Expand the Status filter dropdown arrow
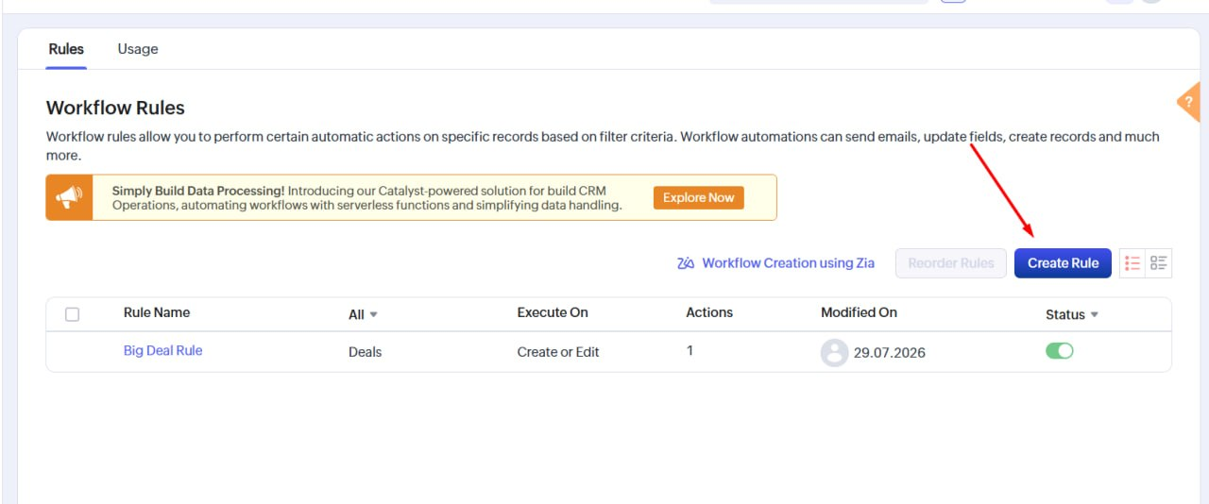The height and width of the screenshot is (504, 1209). coord(1095,314)
